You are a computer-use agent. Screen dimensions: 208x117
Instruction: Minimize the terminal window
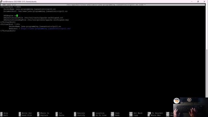tap(192, 1)
